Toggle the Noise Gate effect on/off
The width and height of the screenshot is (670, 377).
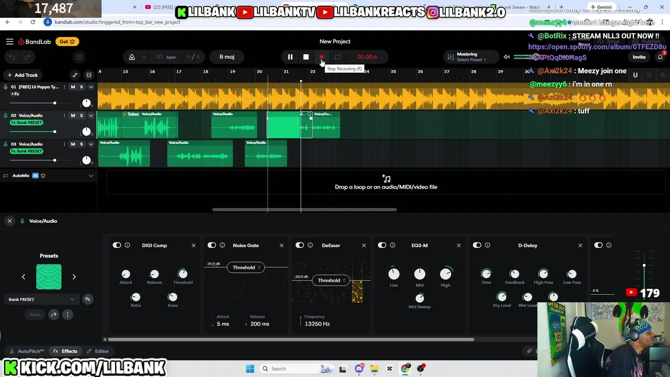click(211, 245)
